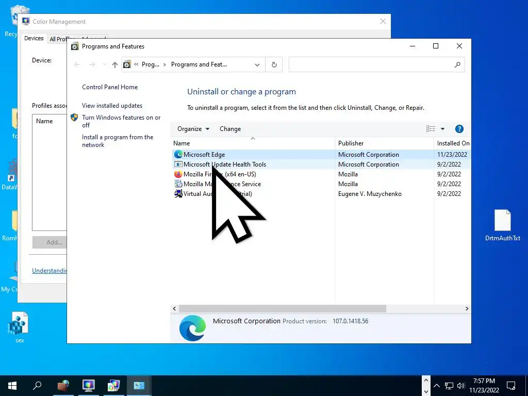Screen dimensions: 528x396
Task: Switch to Devices tab in Color Management
Action: pos(34,38)
